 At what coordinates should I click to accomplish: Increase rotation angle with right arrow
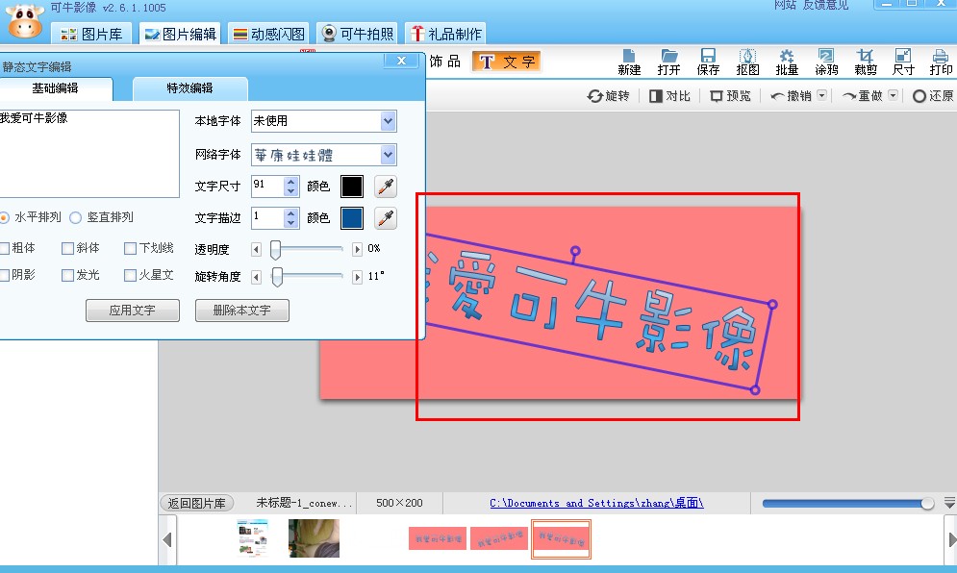pyautogui.click(x=357, y=277)
